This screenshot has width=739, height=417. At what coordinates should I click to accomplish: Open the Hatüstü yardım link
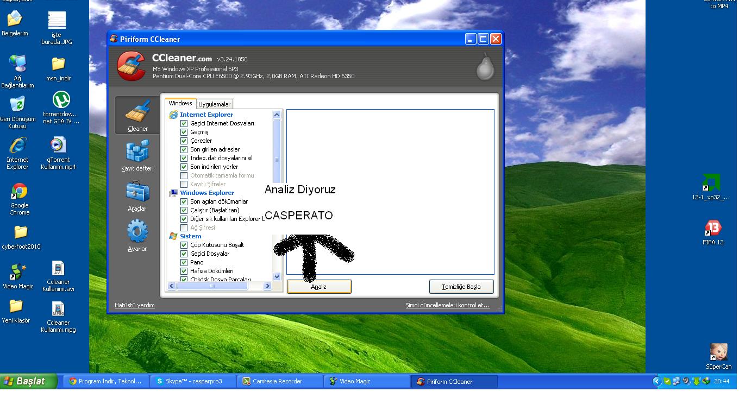[x=135, y=305]
